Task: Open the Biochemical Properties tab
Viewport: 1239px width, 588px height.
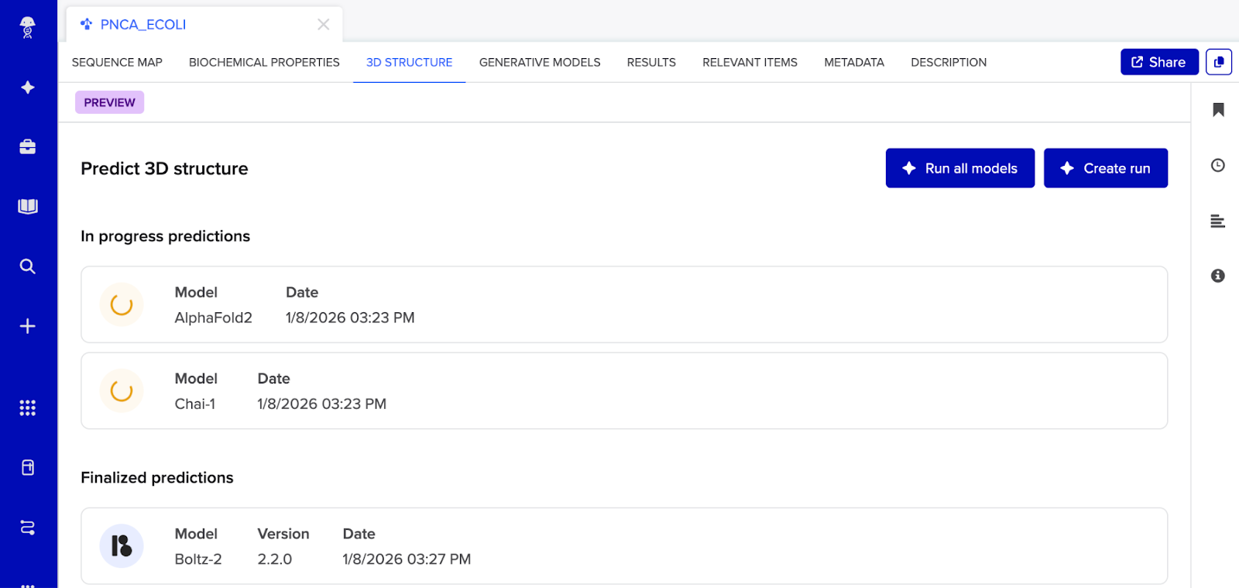Action: tap(264, 63)
